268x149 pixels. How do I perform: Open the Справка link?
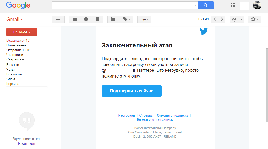point(146,116)
